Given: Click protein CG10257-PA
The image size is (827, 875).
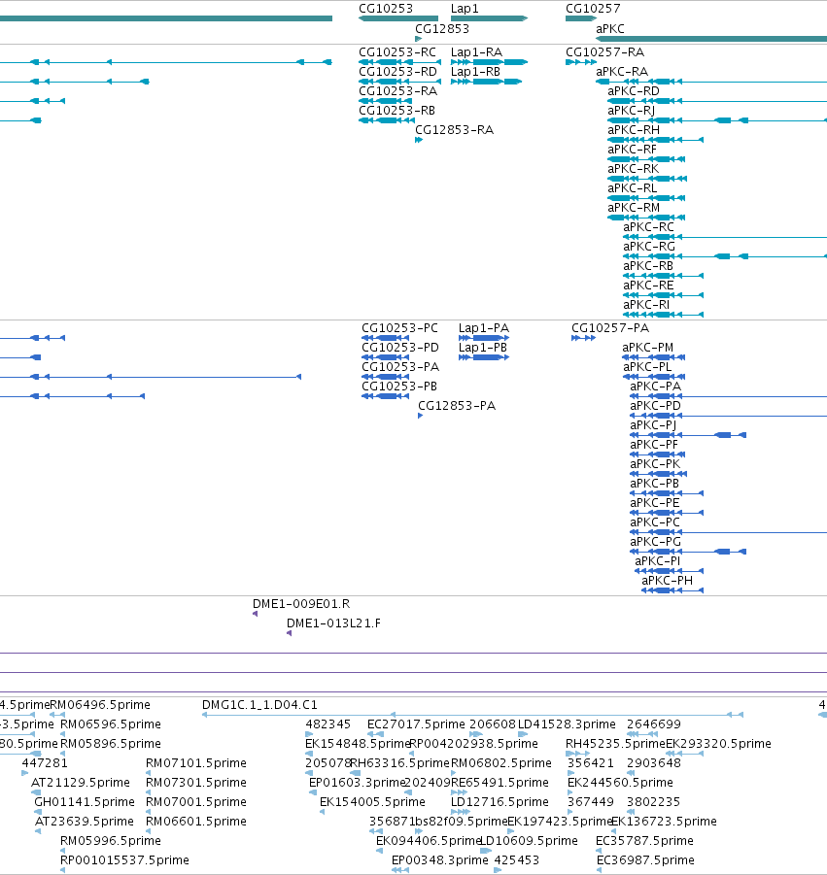Looking at the screenshot, I should 610,328.
